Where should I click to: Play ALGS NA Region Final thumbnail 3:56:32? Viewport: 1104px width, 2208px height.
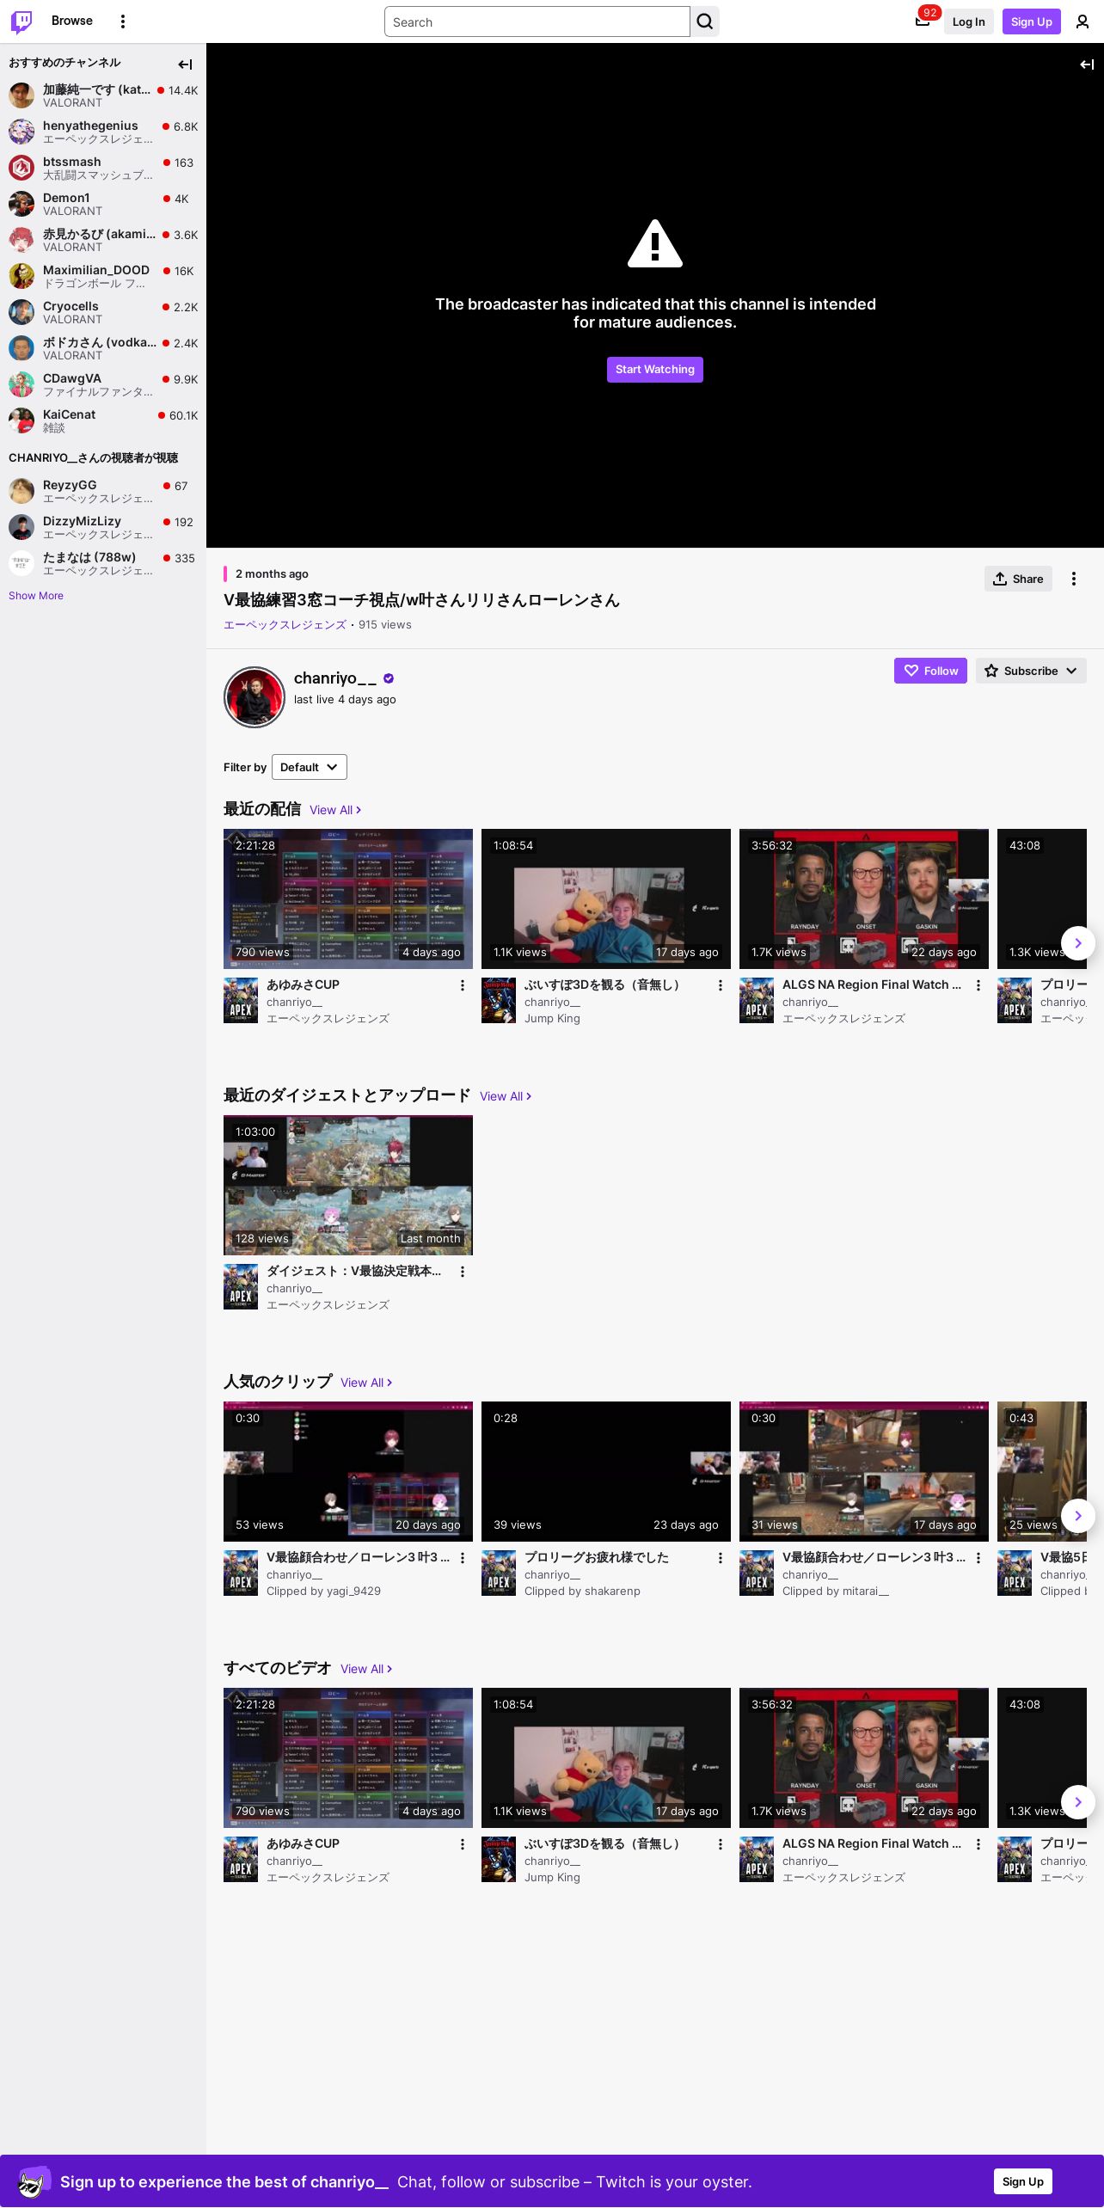click(864, 899)
